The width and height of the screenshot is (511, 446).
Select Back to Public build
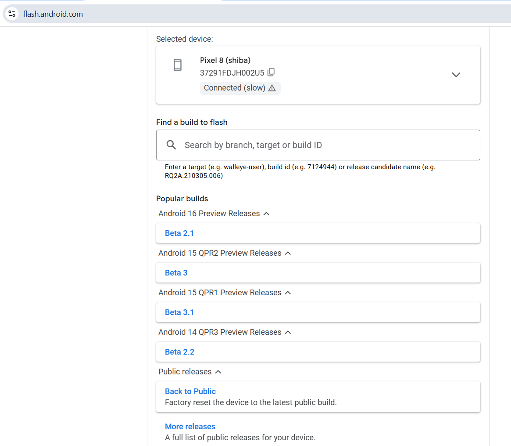tap(190, 392)
